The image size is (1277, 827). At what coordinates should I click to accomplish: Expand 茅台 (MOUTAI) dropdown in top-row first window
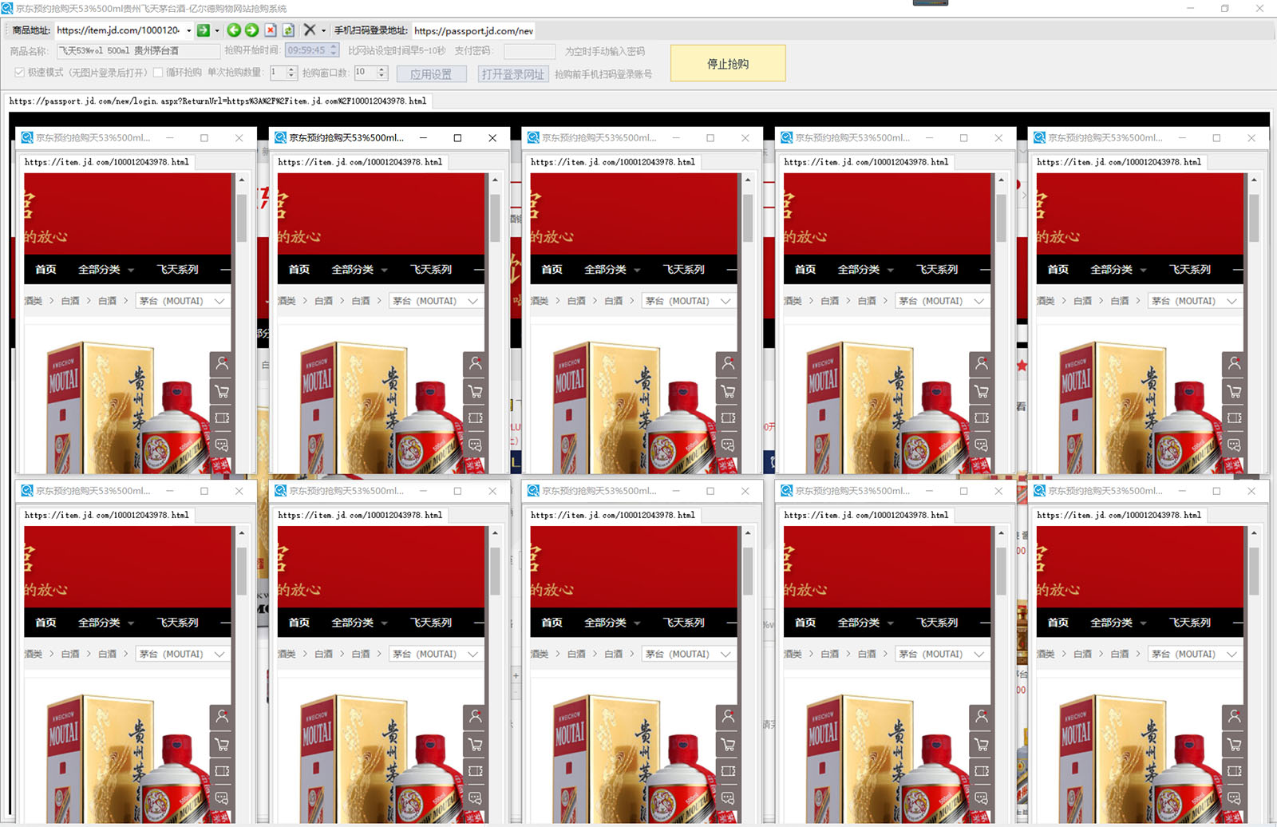pyautogui.click(x=182, y=301)
